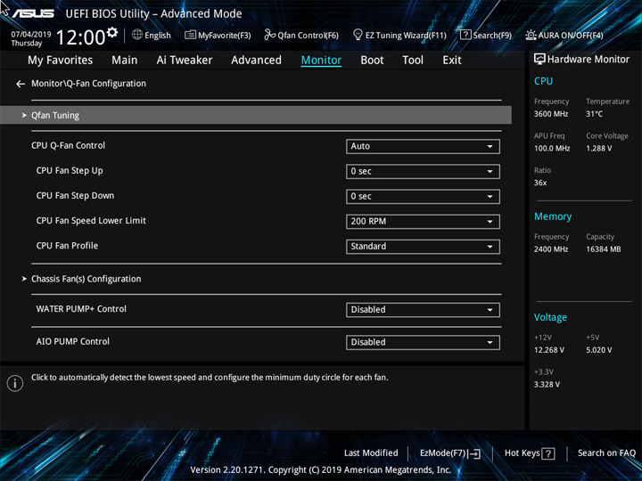The image size is (642, 481).
Task: Click the +3.3V 3.328 V reading
Action: click(547, 385)
